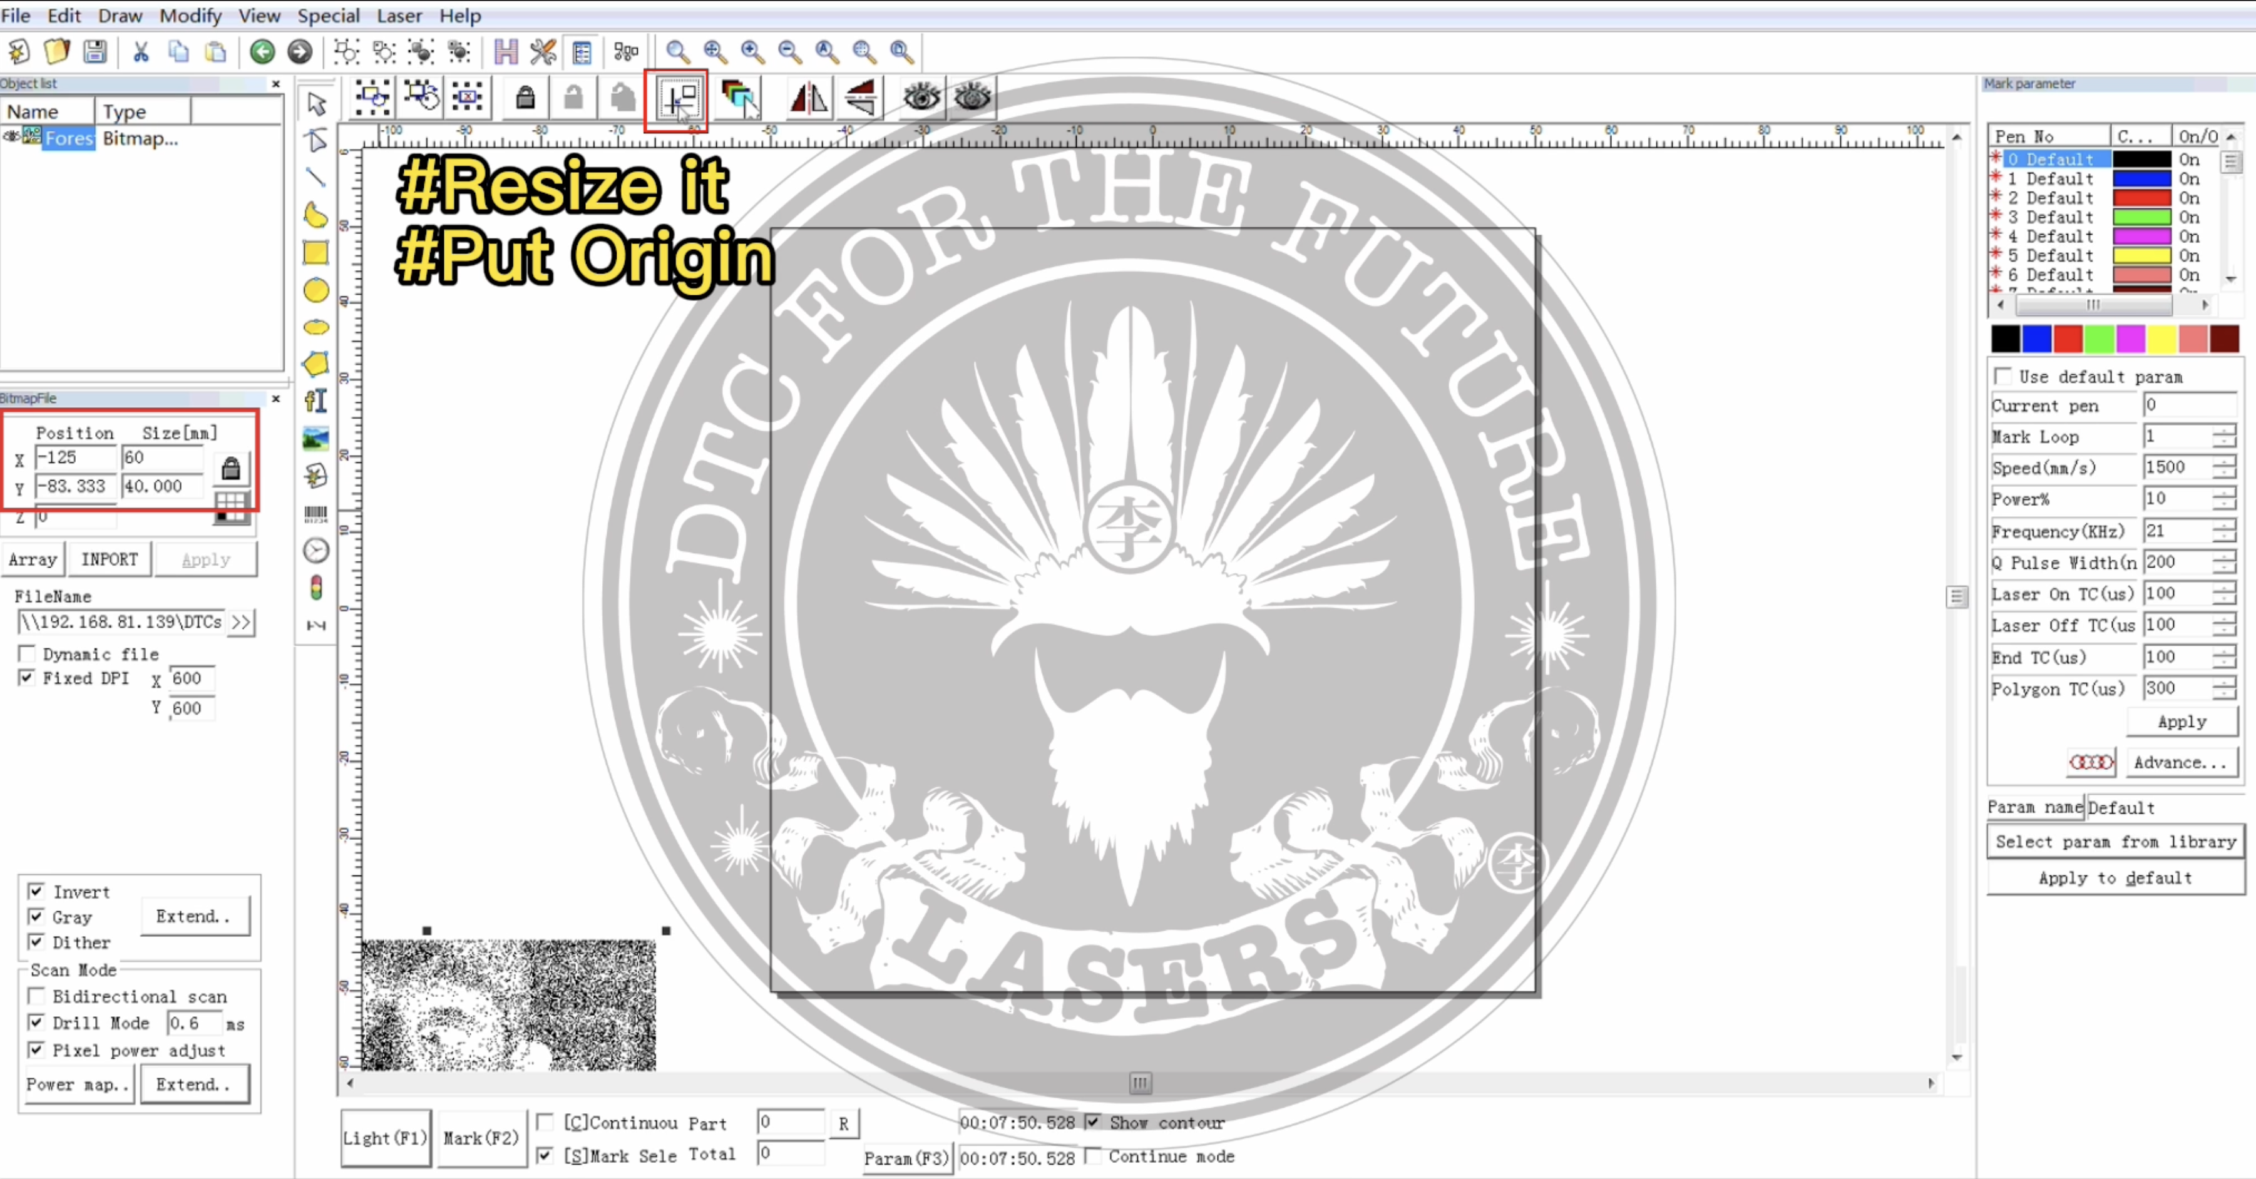2256x1179 pixels.
Task: Uncheck the Invert checkbox
Action: point(36,891)
